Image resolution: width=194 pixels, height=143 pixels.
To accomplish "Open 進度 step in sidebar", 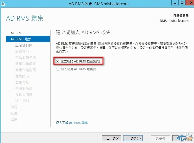I will coord(14,113).
